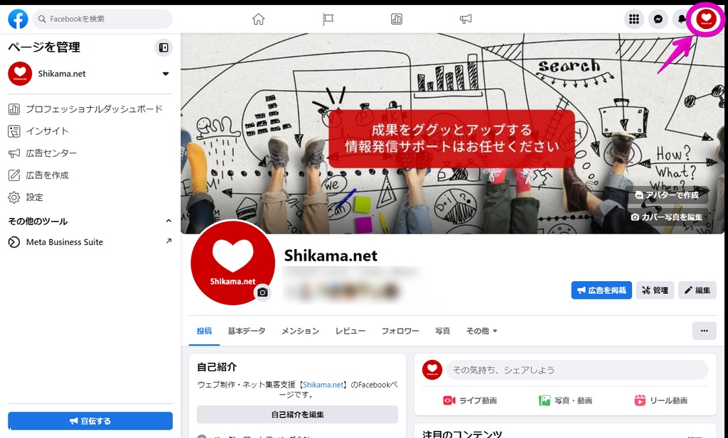Go to the Home icon in top navigation
This screenshot has width=728, height=438.
(259, 19)
